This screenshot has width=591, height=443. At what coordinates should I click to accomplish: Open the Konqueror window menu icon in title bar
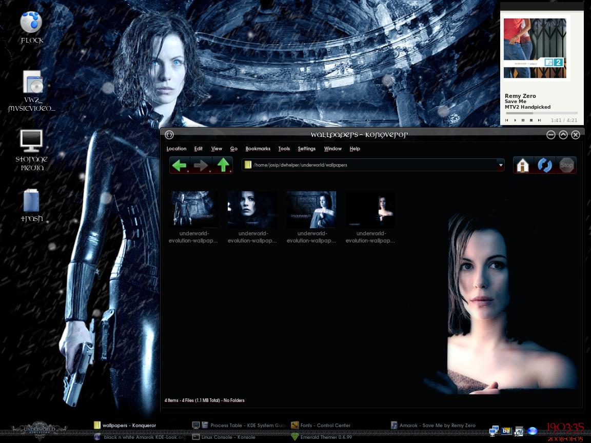coord(169,134)
